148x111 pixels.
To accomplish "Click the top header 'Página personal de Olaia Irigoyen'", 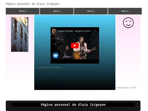I will click(33, 4).
